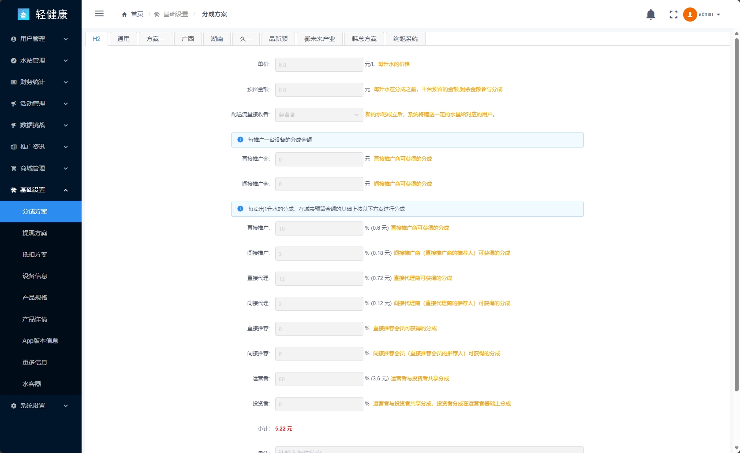This screenshot has height=453, width=740.
Task: Open App版本信息 in sidebar
Action: click(41, 341)
